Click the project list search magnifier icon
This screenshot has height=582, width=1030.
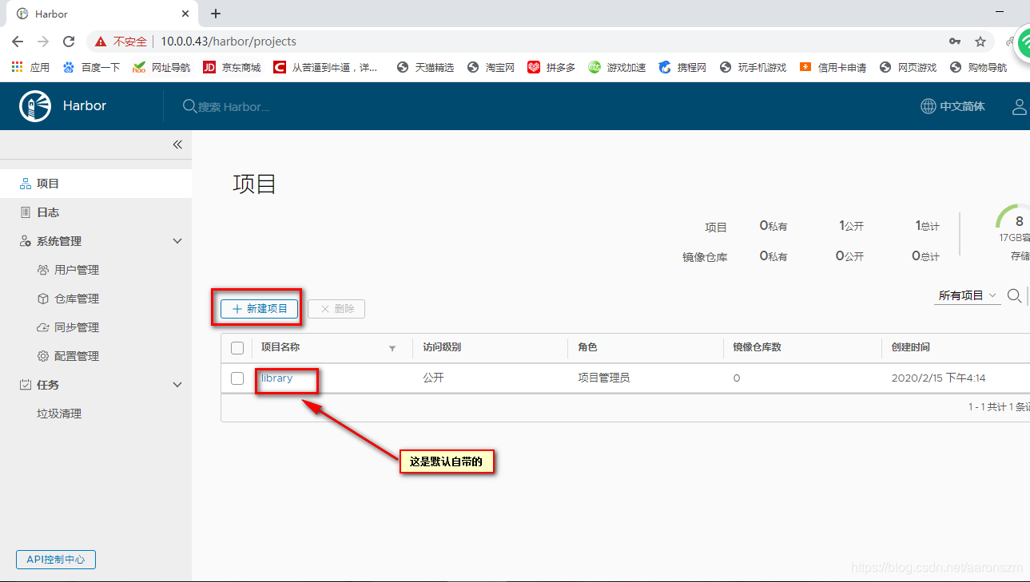pos(1014,296)
